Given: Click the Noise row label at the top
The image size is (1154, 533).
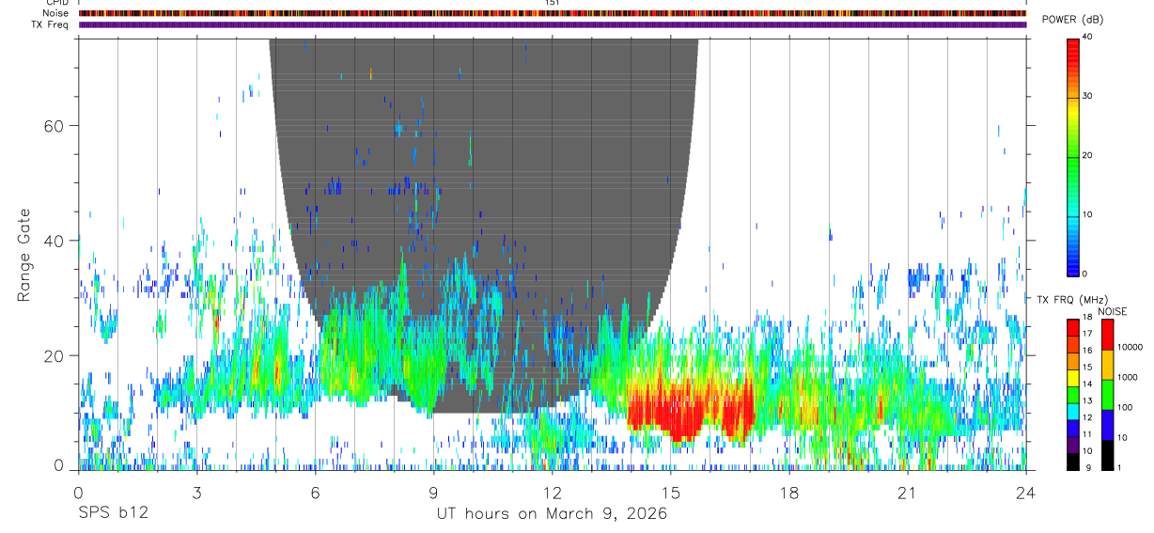Looking at the screenshot, I should 55,13.
